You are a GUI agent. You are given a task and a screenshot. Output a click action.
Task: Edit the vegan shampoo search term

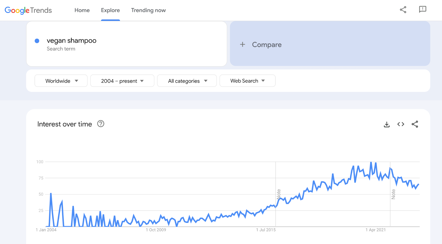(x=72, y=41)
